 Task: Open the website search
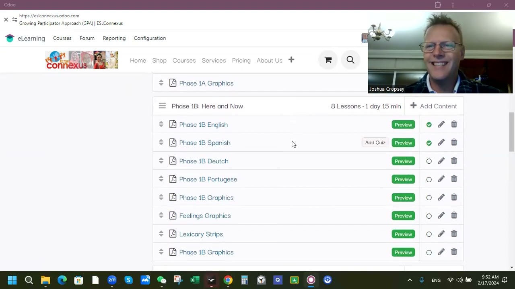point(350,60)
